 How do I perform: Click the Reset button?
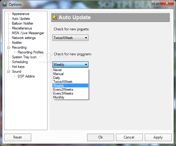pos(18,137)
